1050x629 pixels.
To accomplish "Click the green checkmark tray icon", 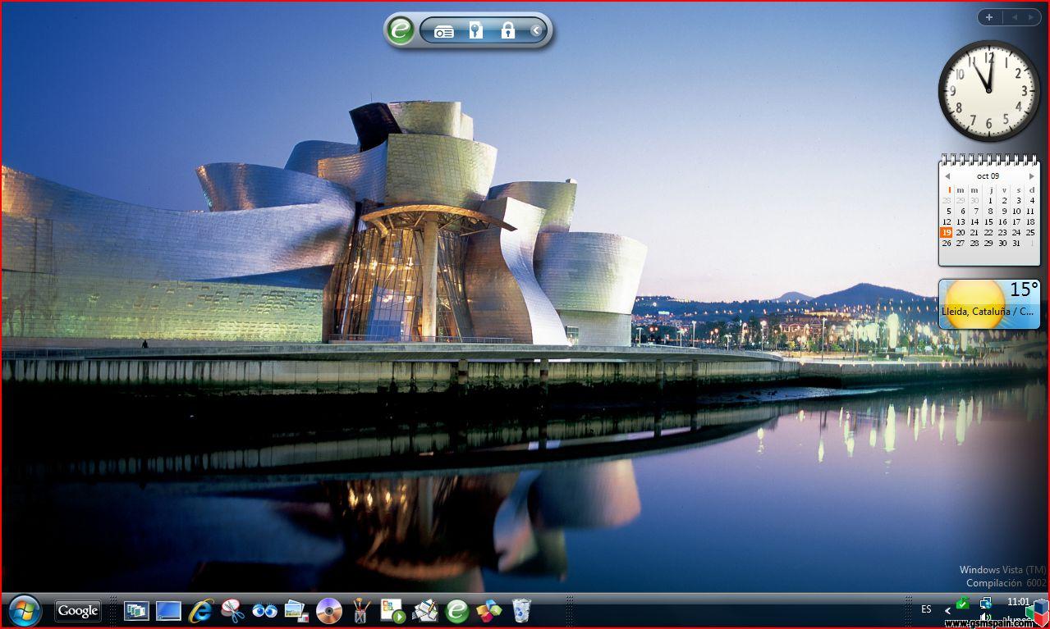I will coord(963,603).
